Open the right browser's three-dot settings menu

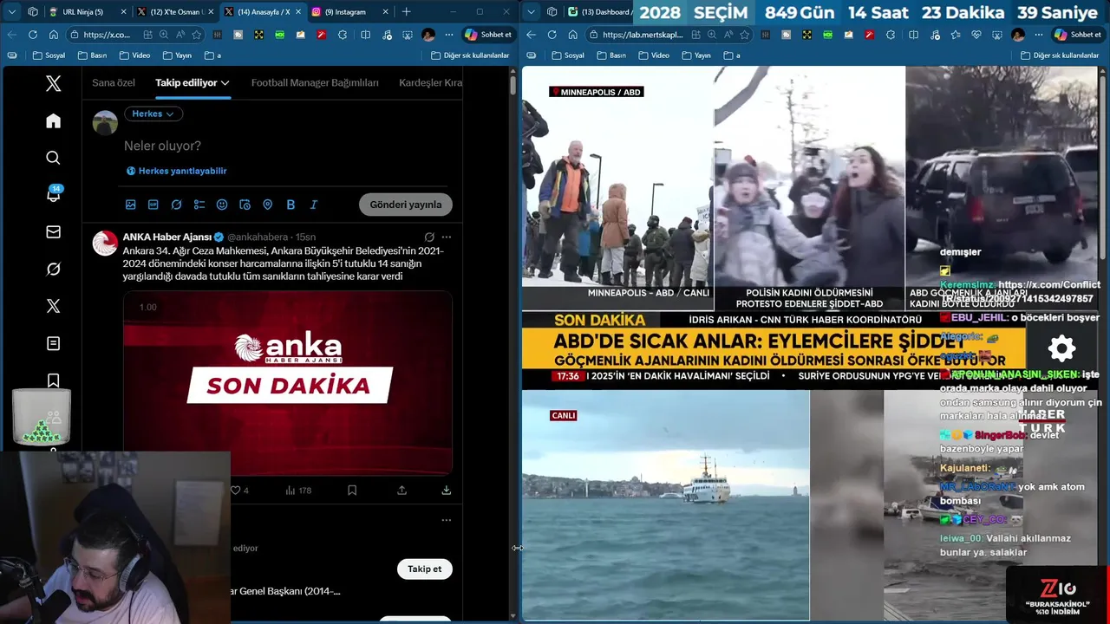tap(1038, 35)
